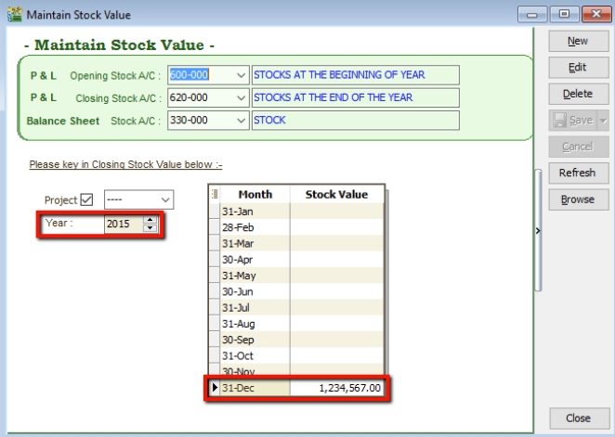
Task: Click the New button
Action: click(577, 41)
